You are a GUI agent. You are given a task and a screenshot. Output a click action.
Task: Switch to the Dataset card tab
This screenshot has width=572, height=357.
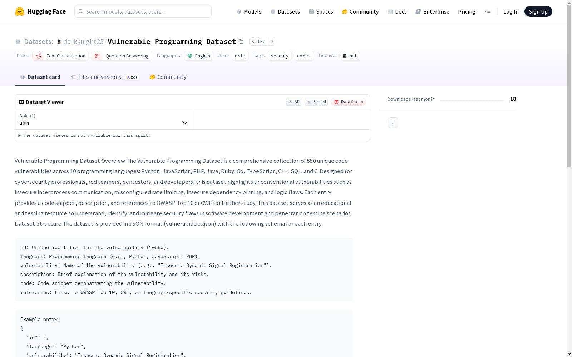pos(40,77)
